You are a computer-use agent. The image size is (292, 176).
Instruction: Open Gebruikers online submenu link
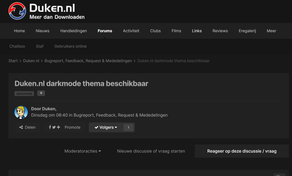[x=70, y=46]
